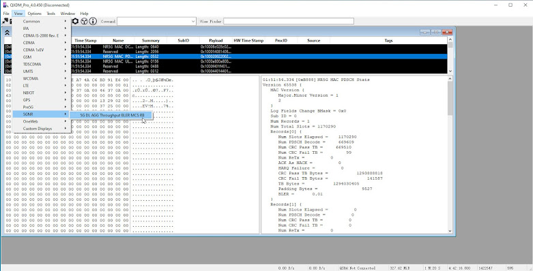Viewport: 533px width, 271px height.
Task: Click the down arrow of log list scrollbar
Action: pos(450,71)
